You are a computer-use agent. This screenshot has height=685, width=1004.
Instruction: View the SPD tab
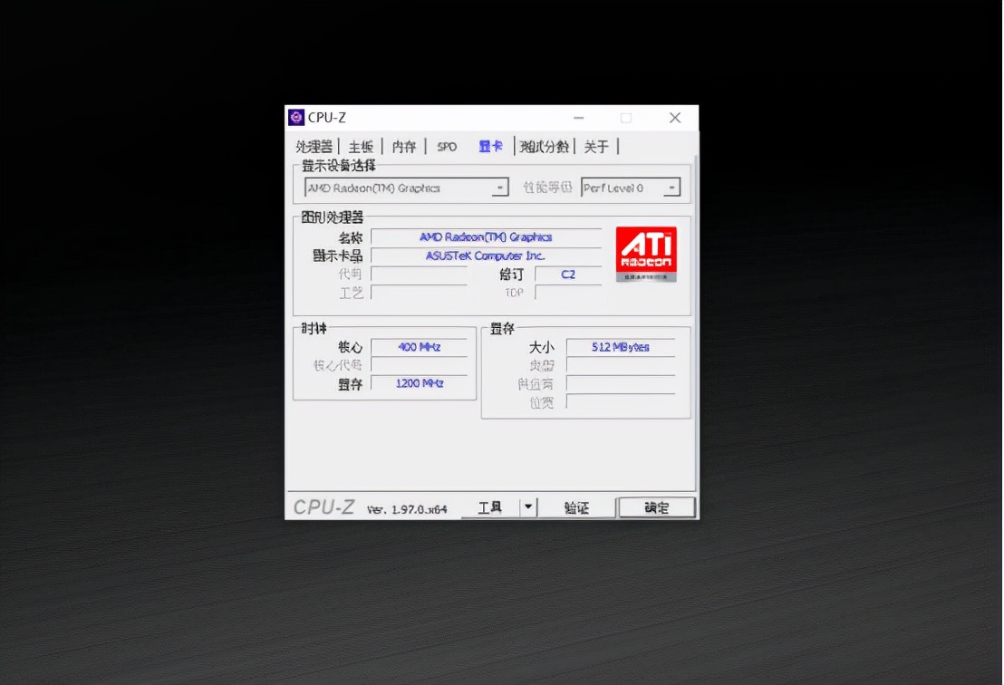[446, 145]
